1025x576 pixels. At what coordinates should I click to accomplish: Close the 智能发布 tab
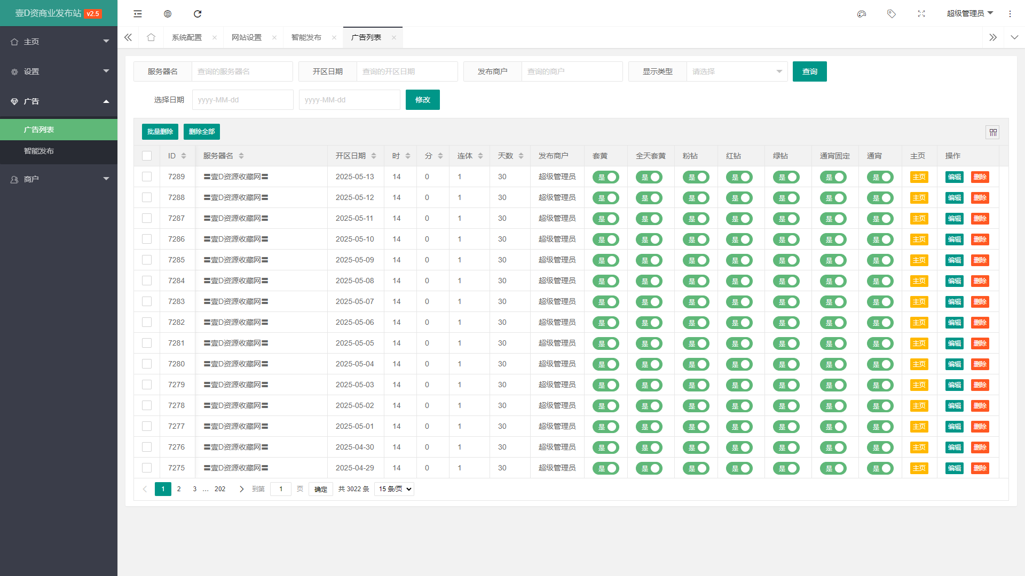tap(334, 37)
